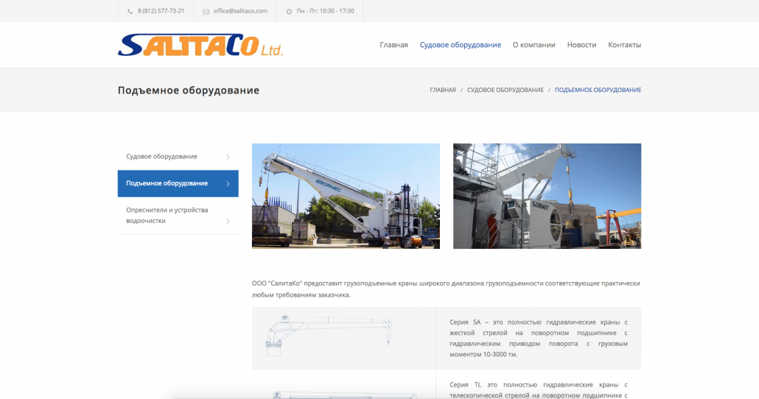Click chevron on highlighted Подъемное оборудование
The height and width of the screenshot is (399, 759).
(228, 184)
